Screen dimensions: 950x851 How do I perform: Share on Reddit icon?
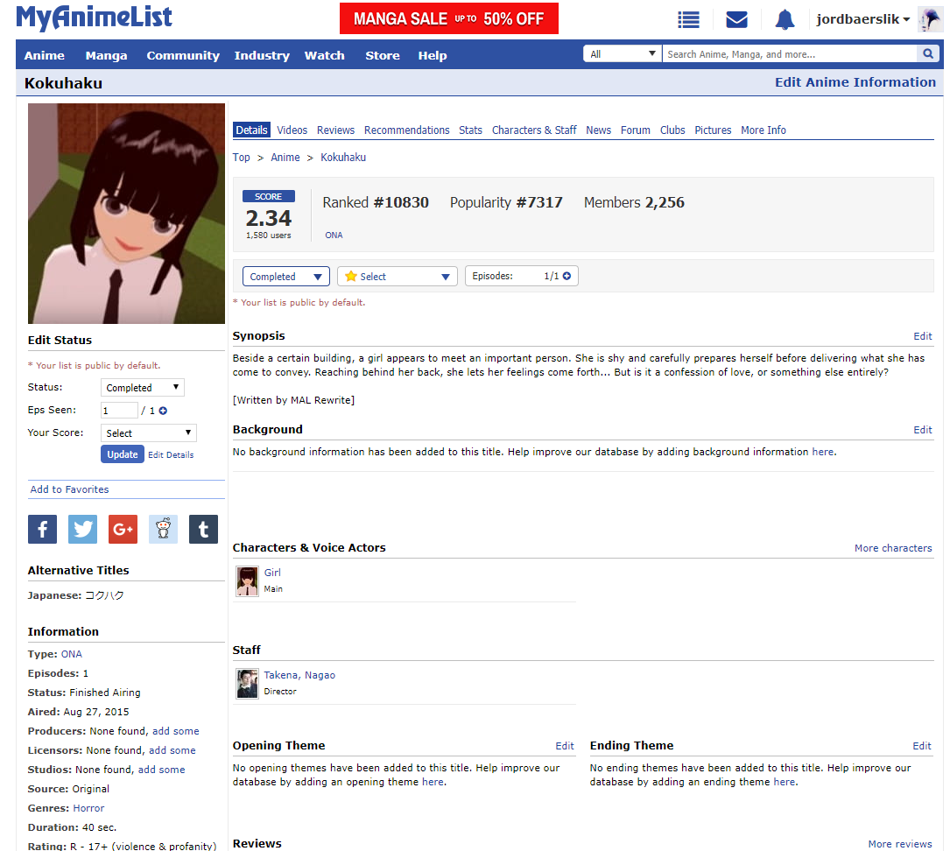coord(163,529)
